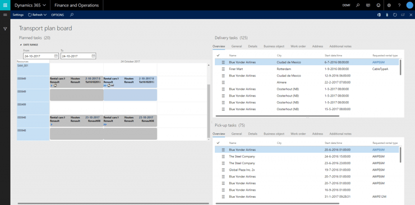
Task: Switch to Delivery tasks Details tab
Action: (252, 46)
